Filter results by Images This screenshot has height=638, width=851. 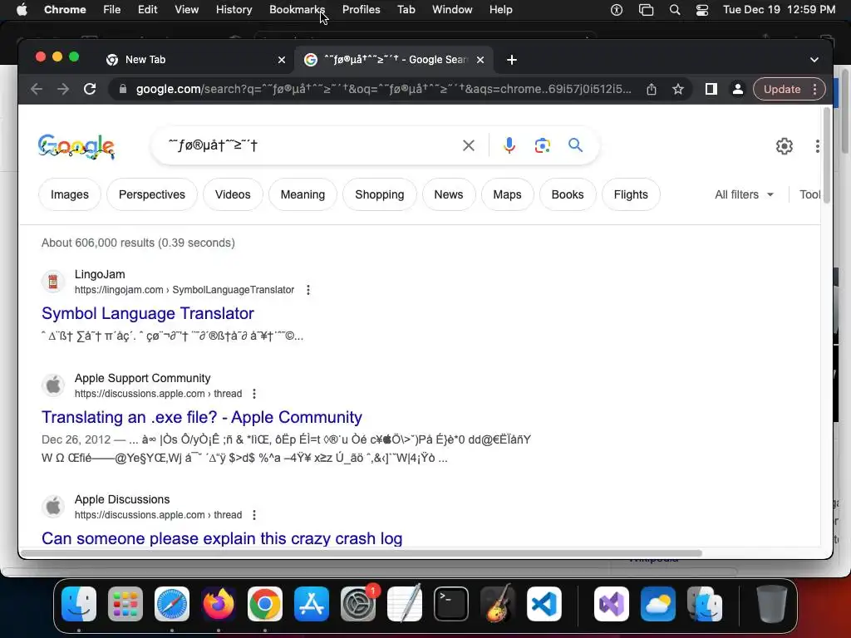tap(70, 194)
